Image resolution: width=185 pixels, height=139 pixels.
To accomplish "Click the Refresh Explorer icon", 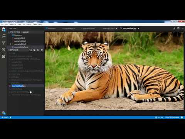I will click(x=38, y=50).
